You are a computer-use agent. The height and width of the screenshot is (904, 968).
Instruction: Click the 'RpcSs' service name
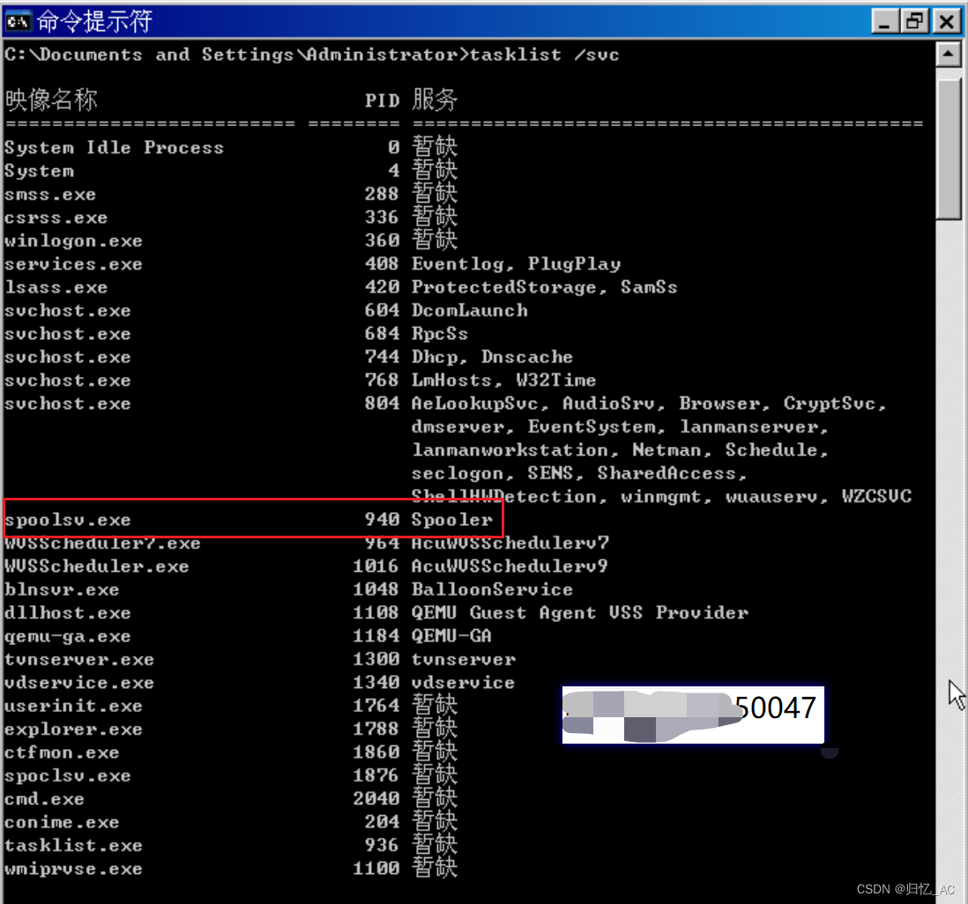(x=440, y=334)
